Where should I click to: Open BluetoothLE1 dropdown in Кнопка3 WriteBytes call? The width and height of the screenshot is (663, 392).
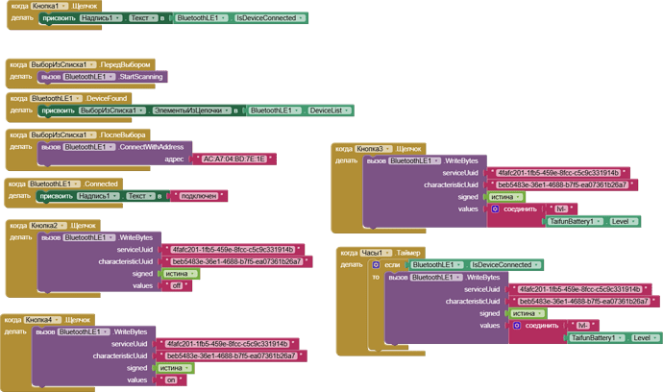(x=414, y=161)
